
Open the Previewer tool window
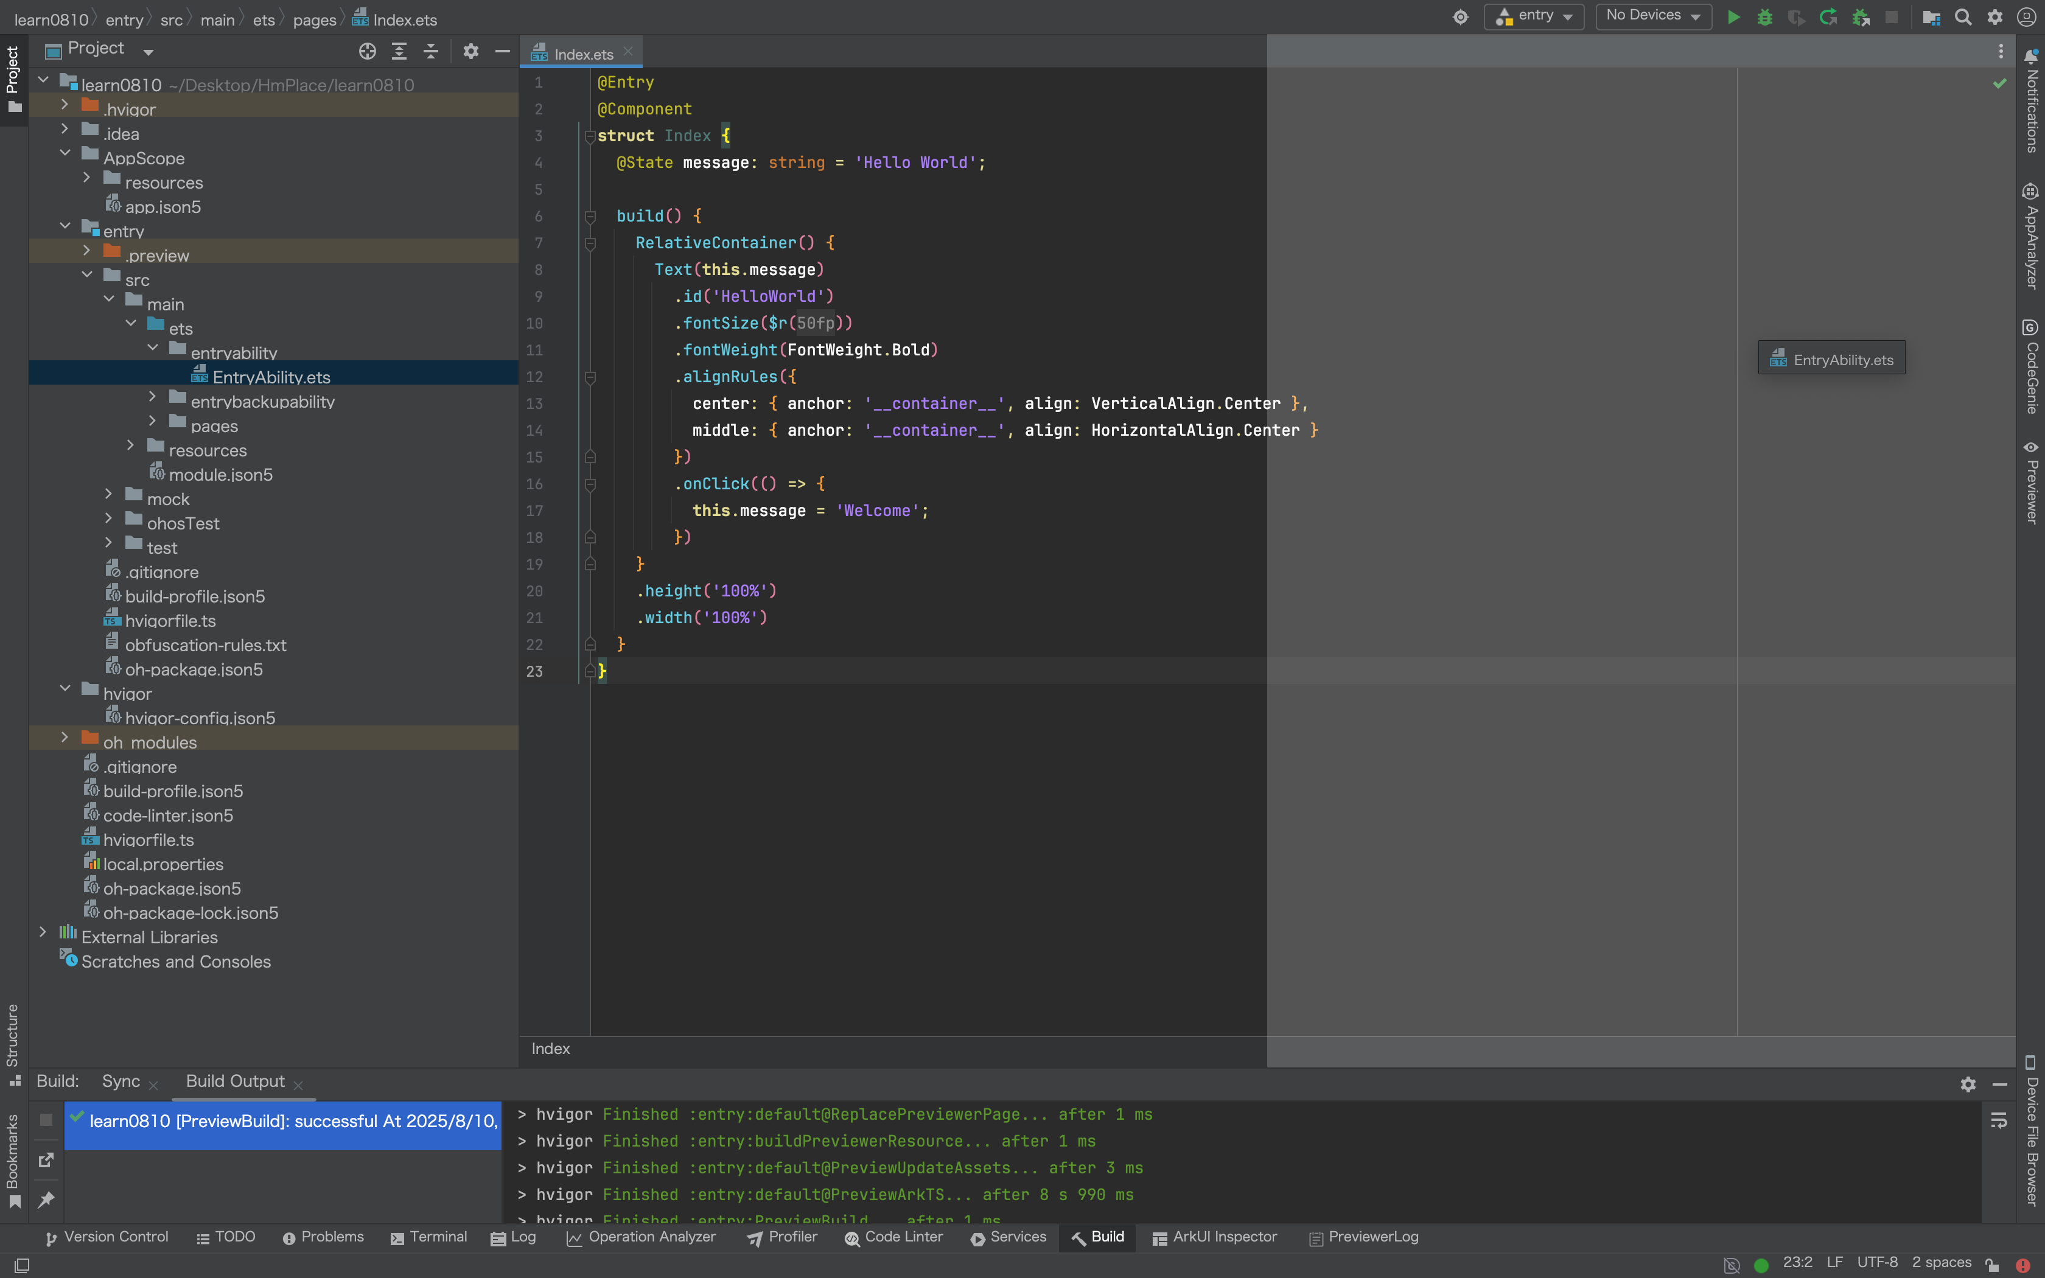point(2032,483)
